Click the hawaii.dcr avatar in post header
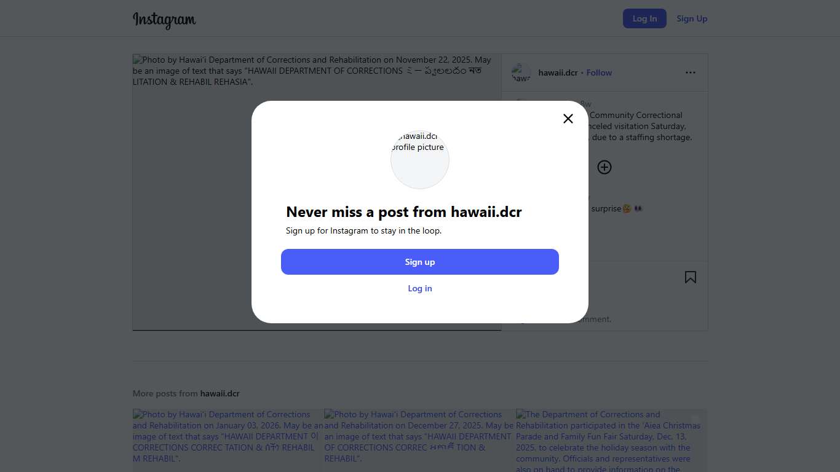The image size is (840, 472). [521, 73]
